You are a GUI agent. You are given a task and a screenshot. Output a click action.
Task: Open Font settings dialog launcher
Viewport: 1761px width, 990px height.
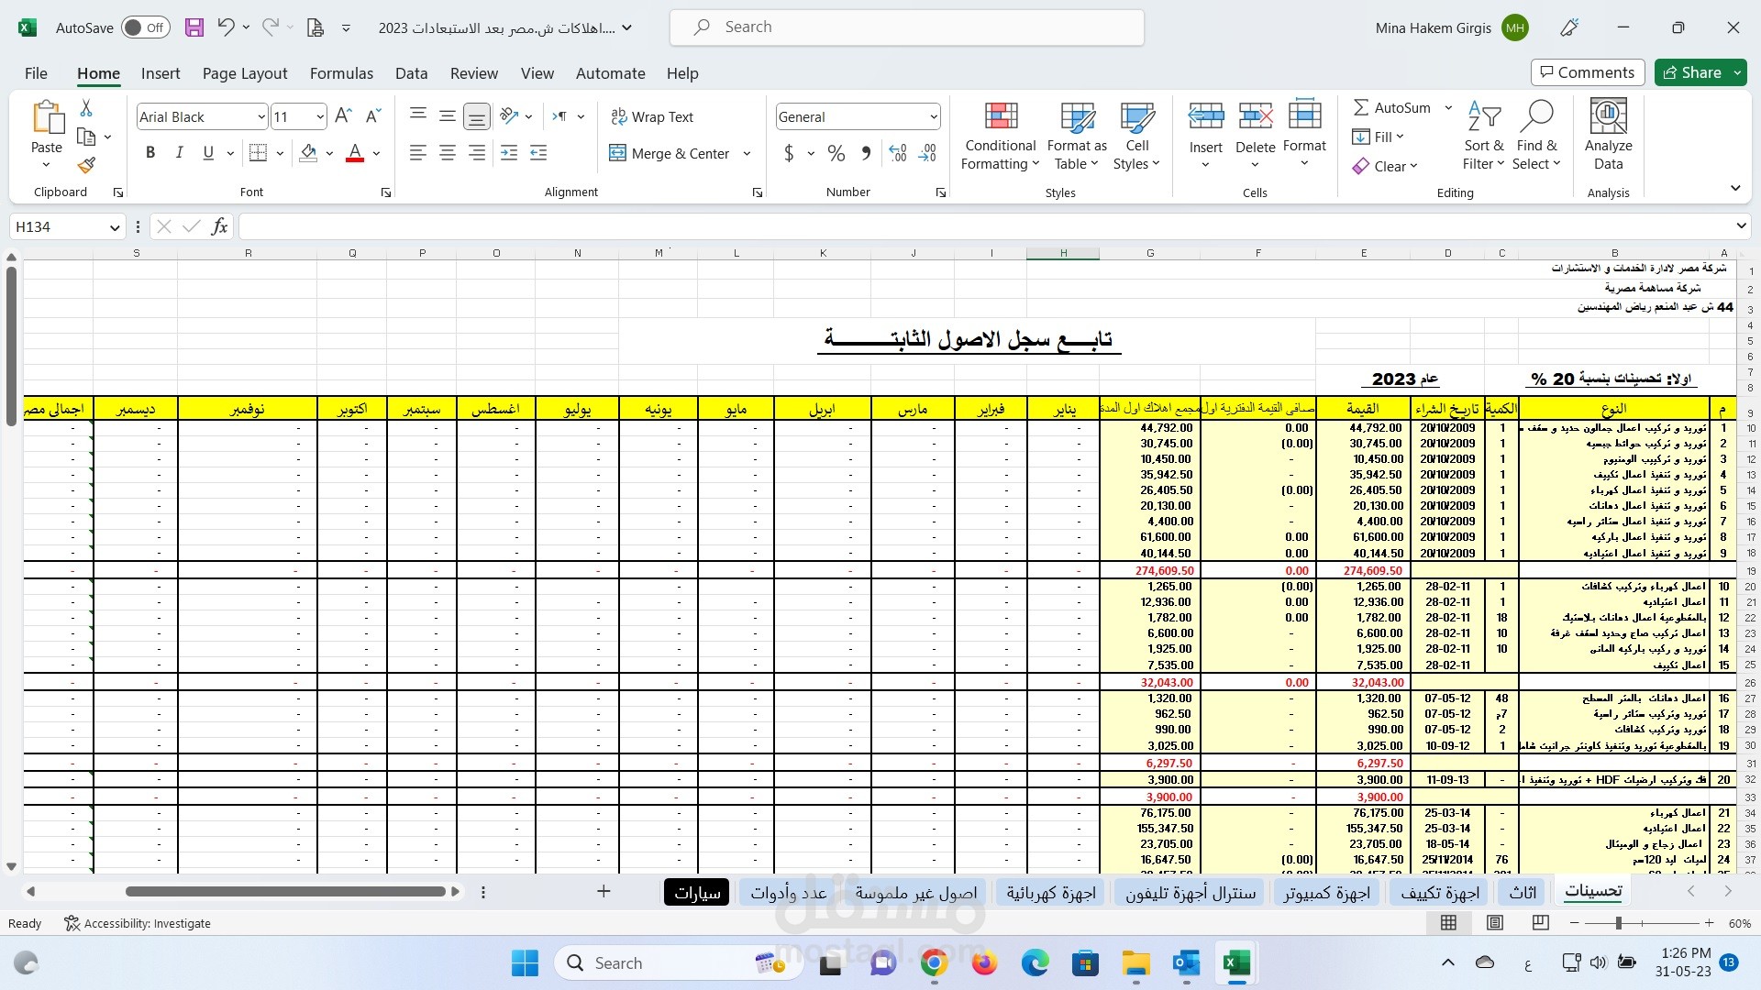click(386, 192)
